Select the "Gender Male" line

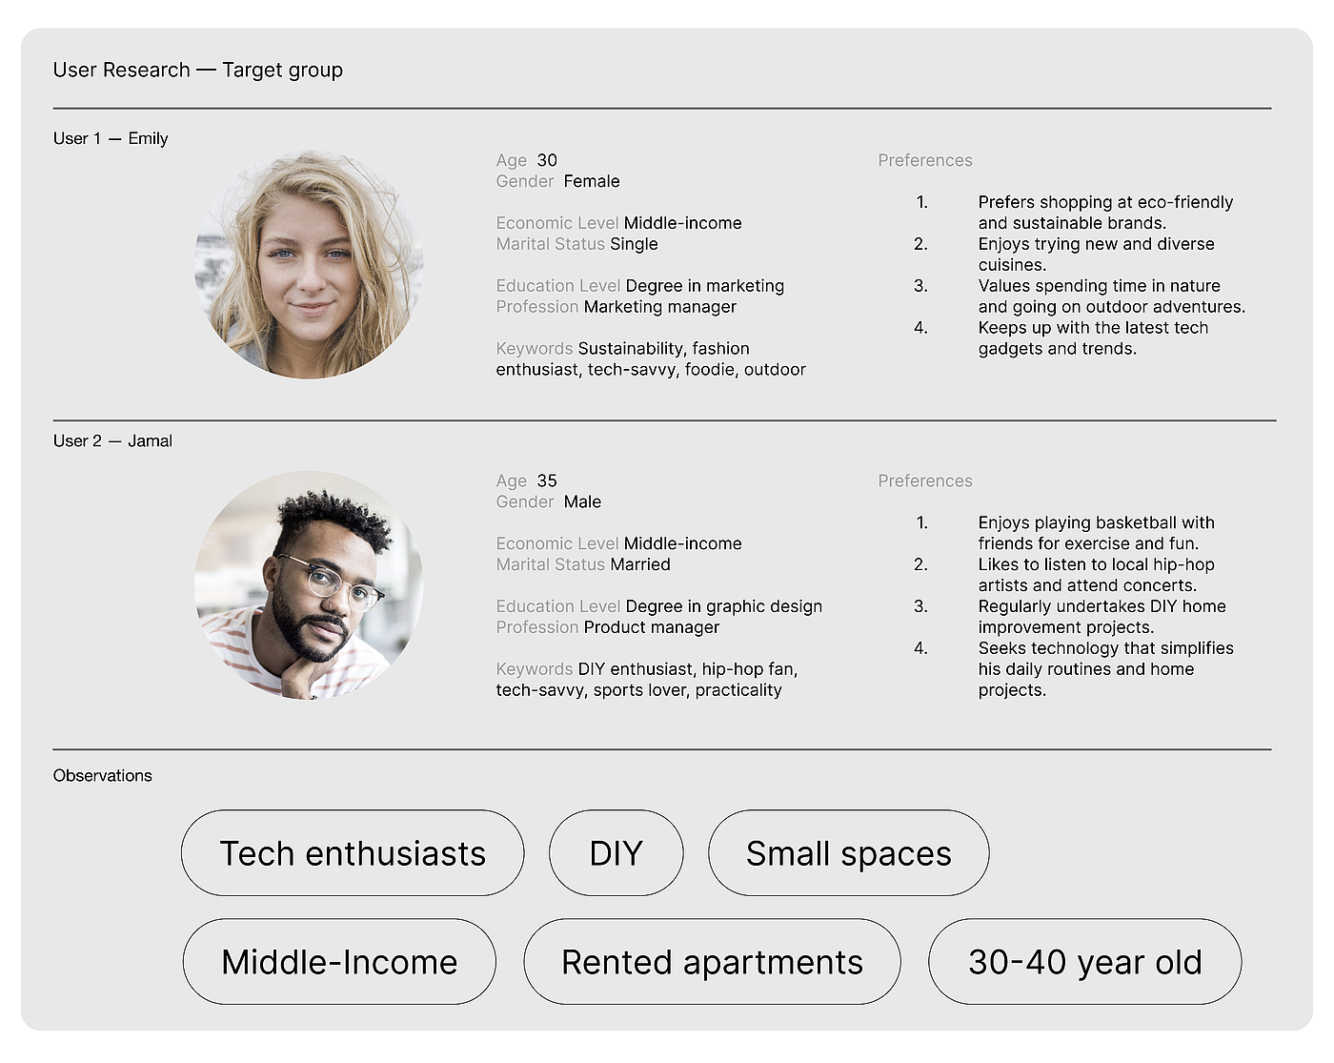pyautogui.click(x=549, y=501)
